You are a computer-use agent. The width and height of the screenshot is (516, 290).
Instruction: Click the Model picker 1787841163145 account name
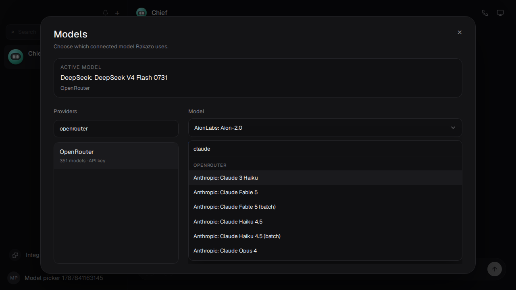click(x=64, y=278)
